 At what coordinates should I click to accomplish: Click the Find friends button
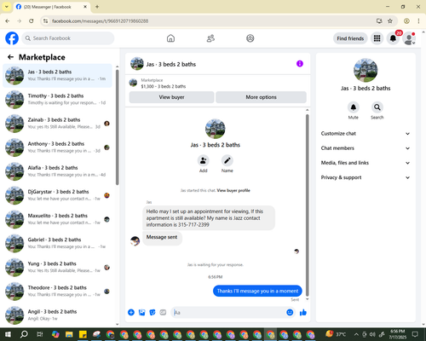coord(350,38)
